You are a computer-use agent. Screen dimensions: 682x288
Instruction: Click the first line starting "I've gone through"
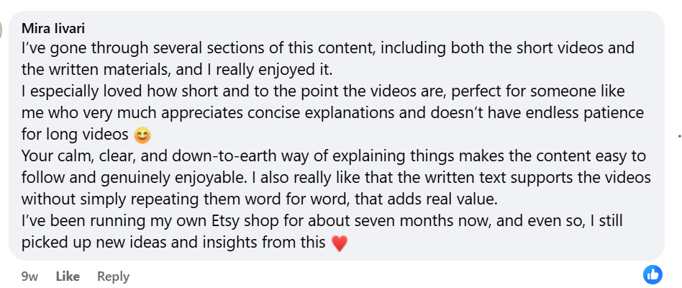click(317, 50)
